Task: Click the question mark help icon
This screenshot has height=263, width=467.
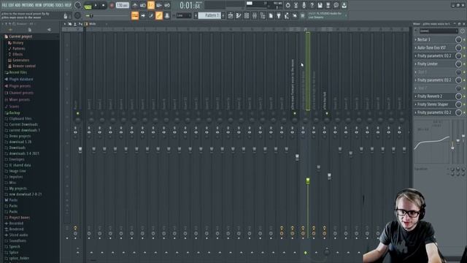Action: pyautogui.click(x=312, y=5)
